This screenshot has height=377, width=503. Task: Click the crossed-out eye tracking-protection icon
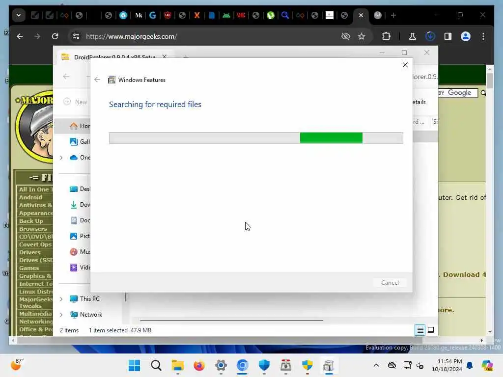(345, 36)
